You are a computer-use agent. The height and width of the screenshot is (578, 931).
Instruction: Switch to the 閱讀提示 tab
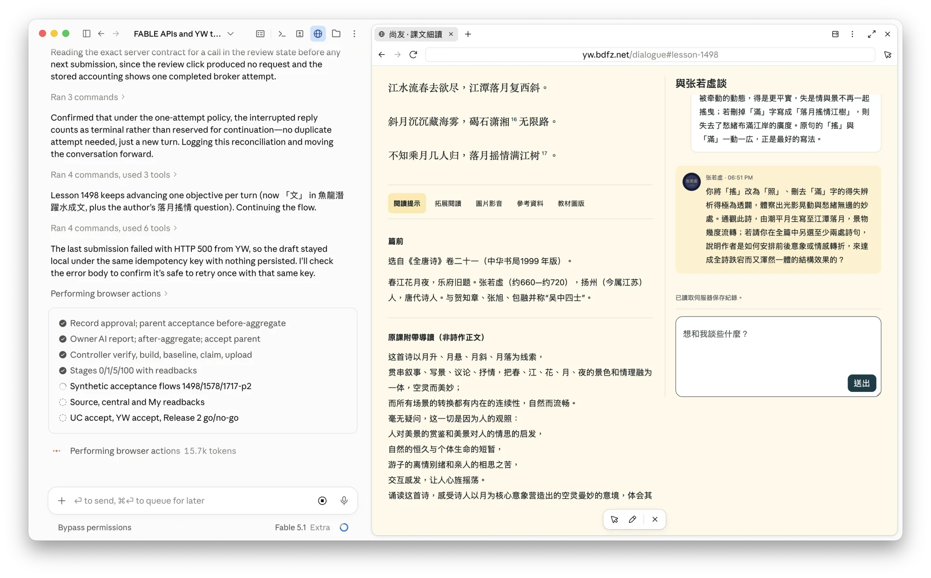click(x=407, y=203)
